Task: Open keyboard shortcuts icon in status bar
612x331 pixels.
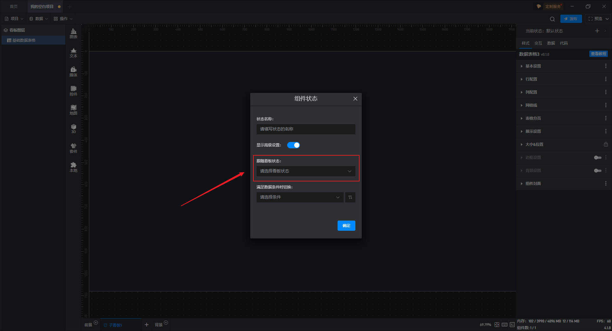Action: pos(505,325)
